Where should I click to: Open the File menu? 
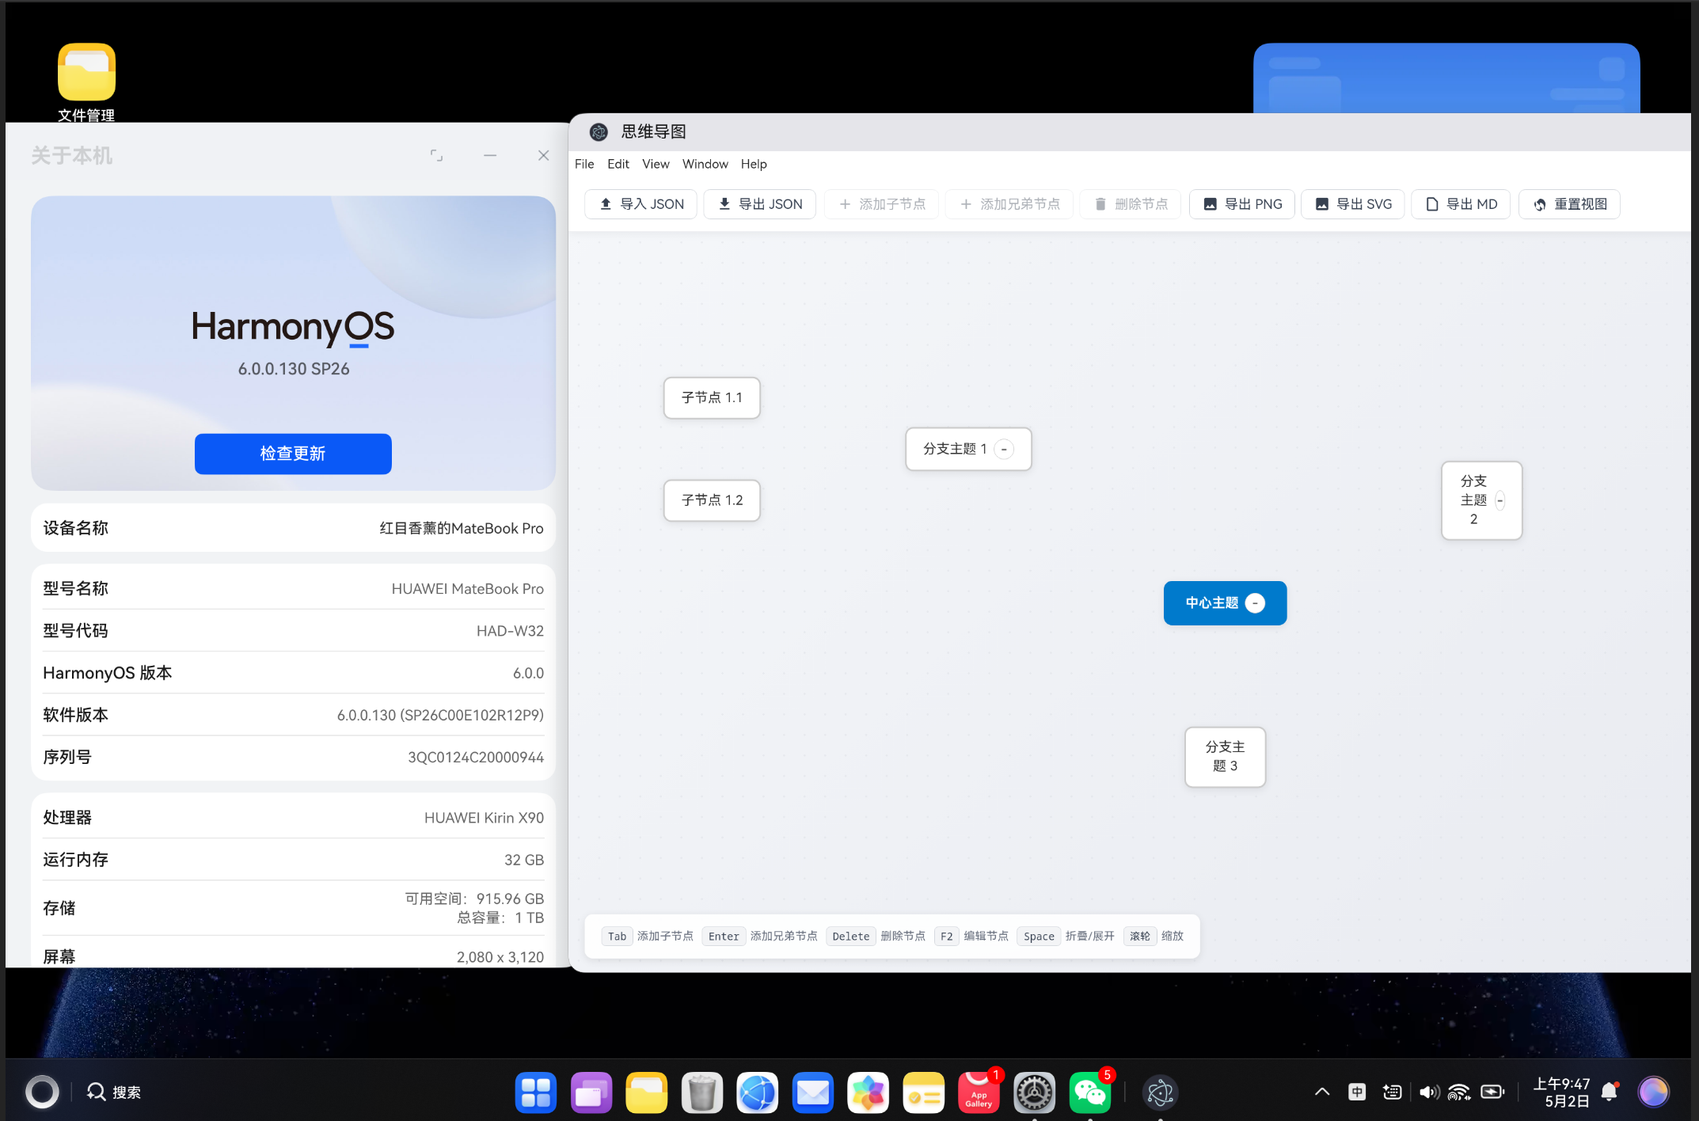584,164
